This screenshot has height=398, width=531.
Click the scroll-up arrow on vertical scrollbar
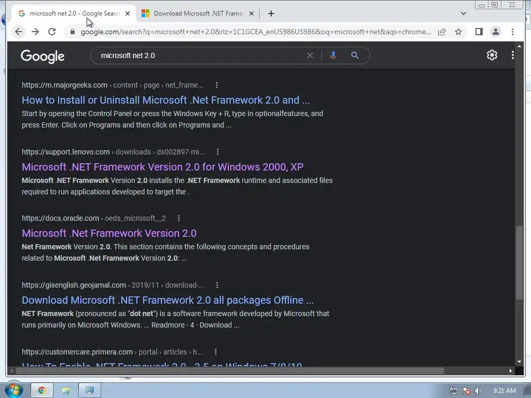click(519, 46)
